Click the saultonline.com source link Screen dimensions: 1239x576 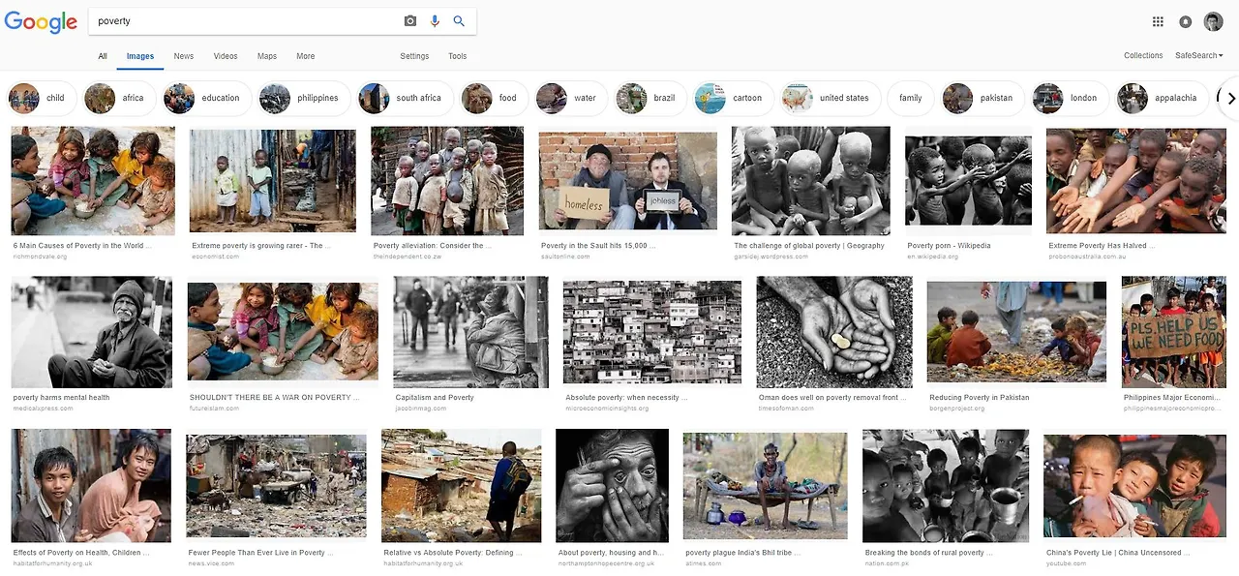pyautogui.click(x=564, y=257)
